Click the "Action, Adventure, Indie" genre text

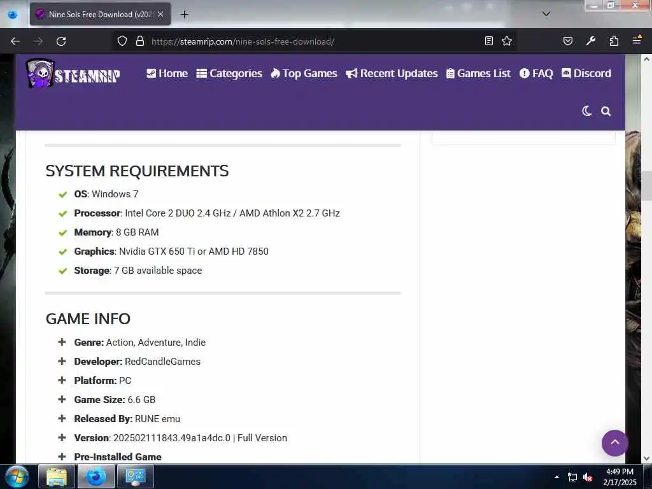156,342
